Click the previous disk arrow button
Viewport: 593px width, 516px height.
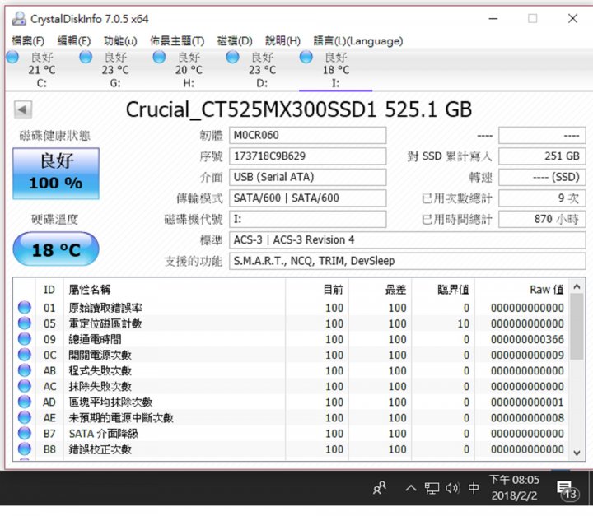point(23,110)
